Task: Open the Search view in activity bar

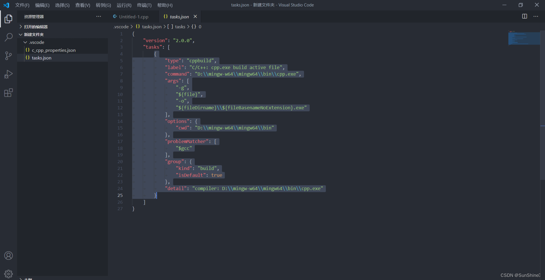Action: click(9, 37)
